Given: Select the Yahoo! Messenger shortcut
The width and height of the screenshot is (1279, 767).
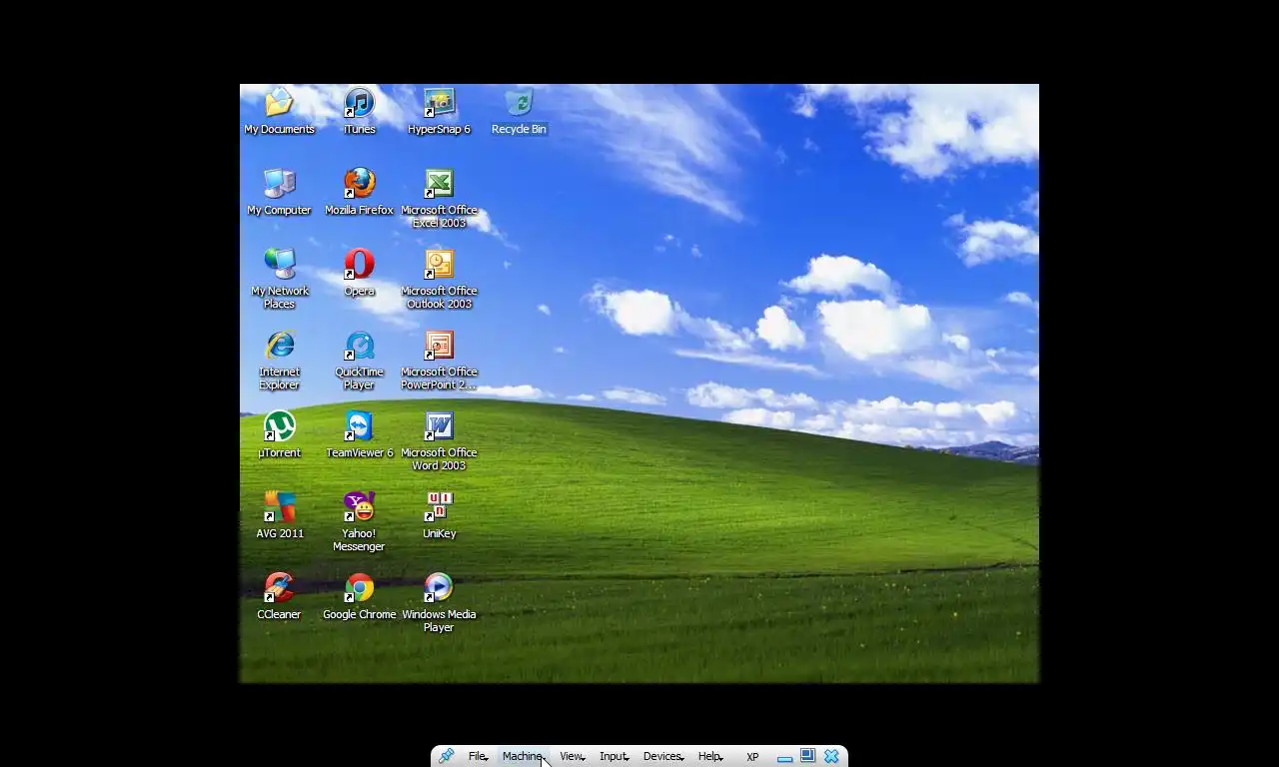Looking at the screenshot, I should tap(359, 521).
